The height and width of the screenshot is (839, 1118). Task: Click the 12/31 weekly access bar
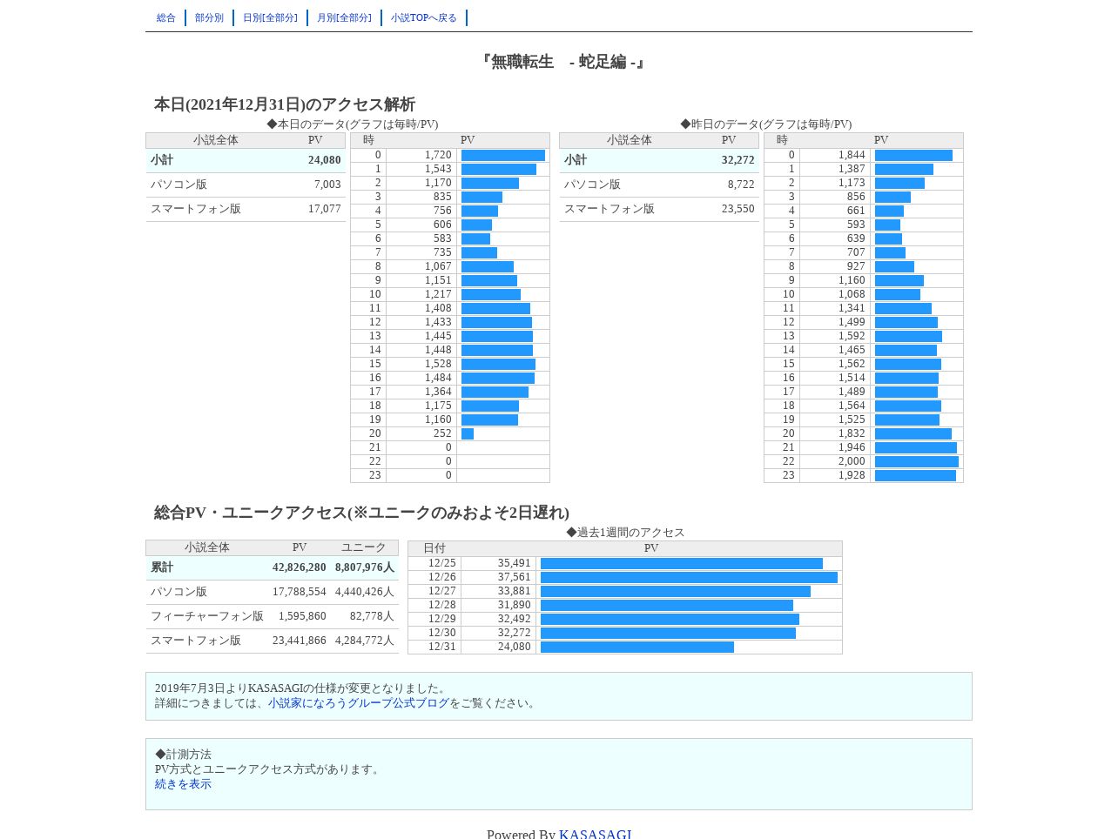click(x=637, y=647)
